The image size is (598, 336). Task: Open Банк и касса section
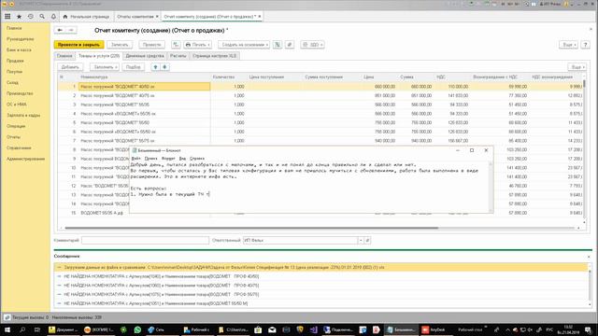tap(19, 49)
